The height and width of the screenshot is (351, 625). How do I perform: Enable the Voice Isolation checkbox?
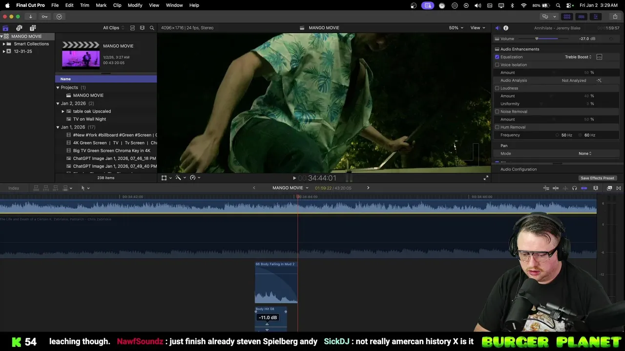coord(497,65)
